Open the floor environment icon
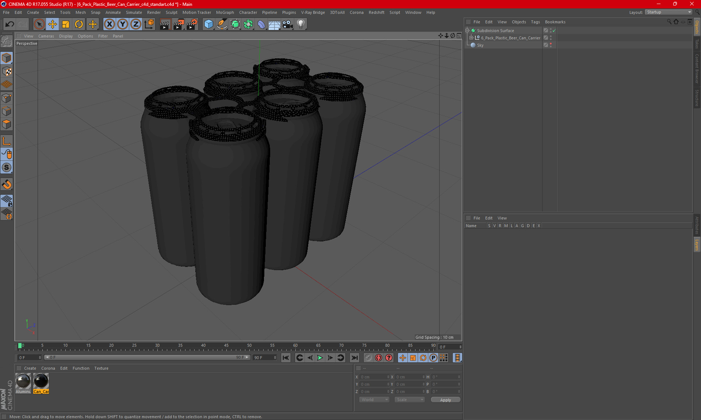Image resolution: width=701 pixels, height=420 pixels. 274,24
